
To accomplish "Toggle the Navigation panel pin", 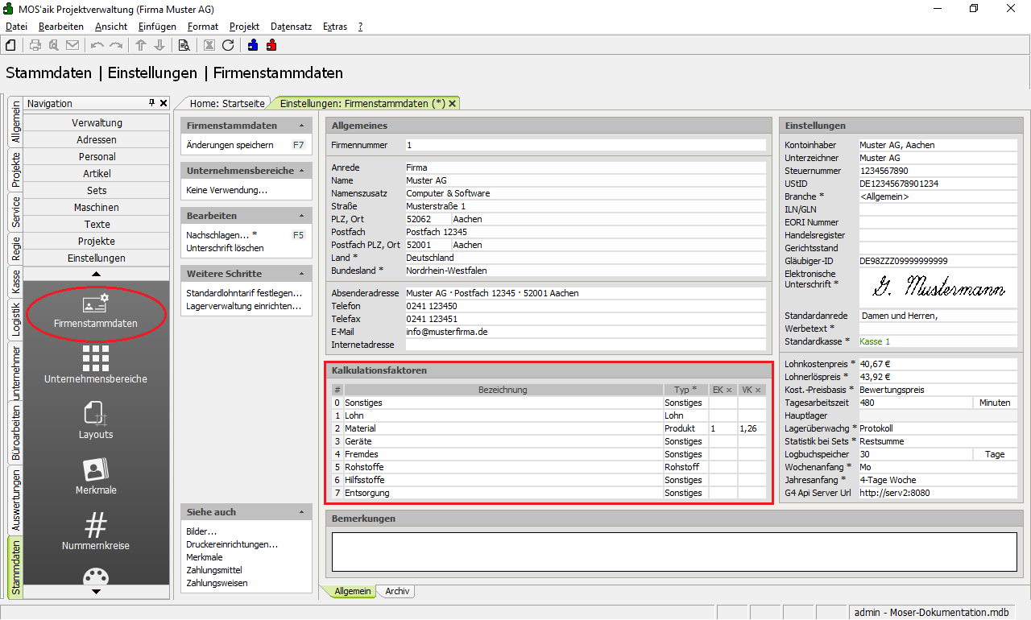I will pos(151,103).
